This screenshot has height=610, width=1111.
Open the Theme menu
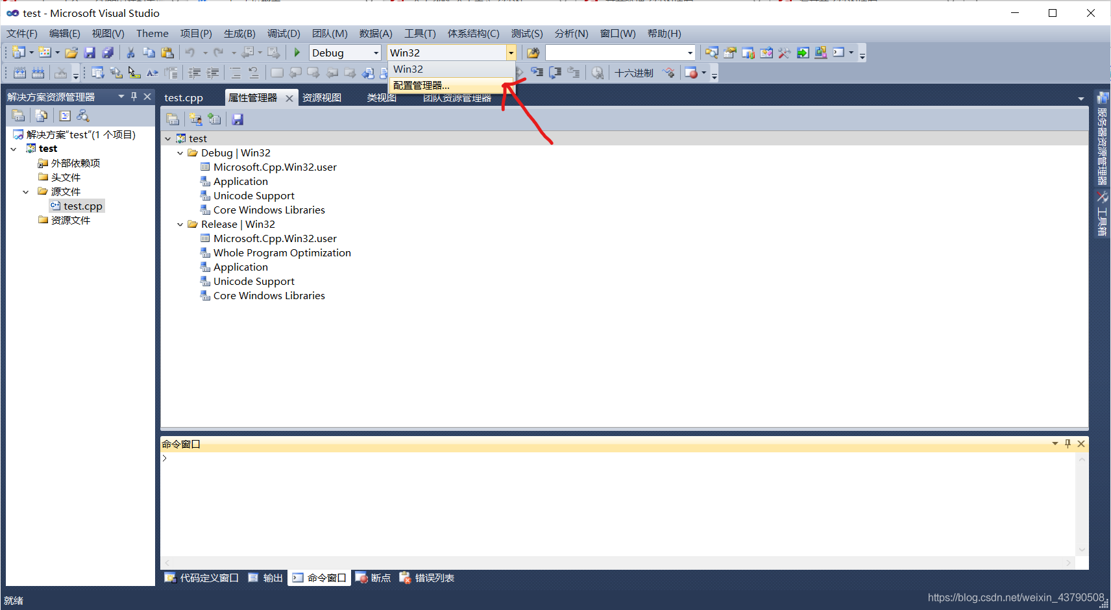point(153,34)
